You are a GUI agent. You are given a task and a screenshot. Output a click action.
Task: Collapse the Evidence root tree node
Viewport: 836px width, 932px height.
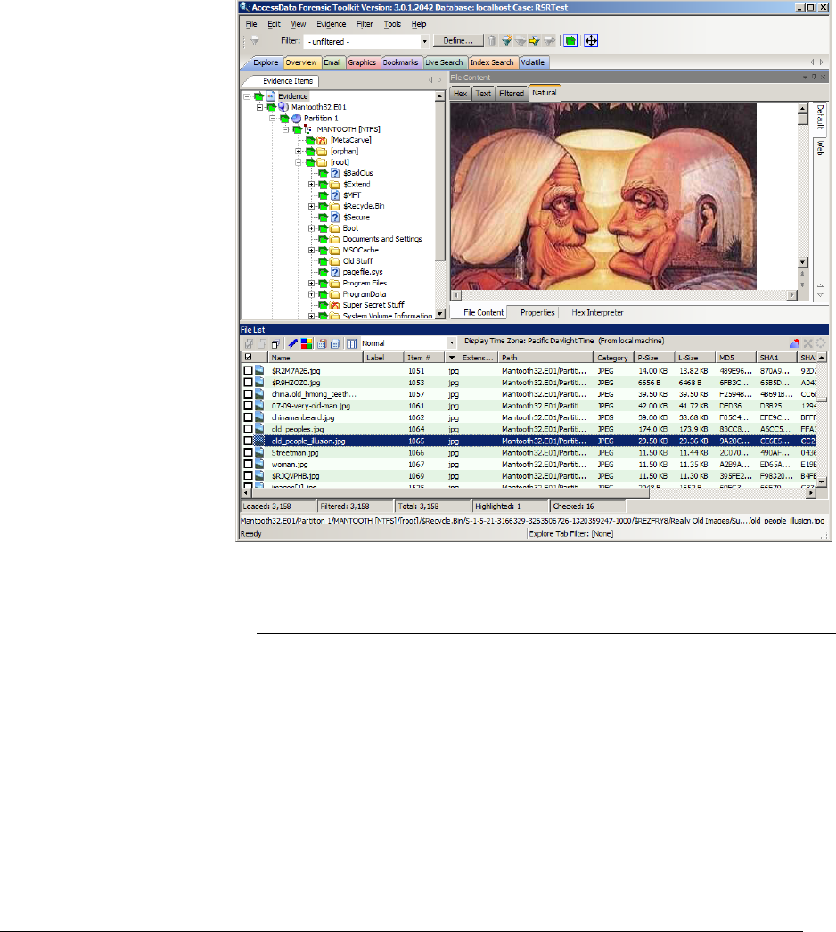pos(247,95)
